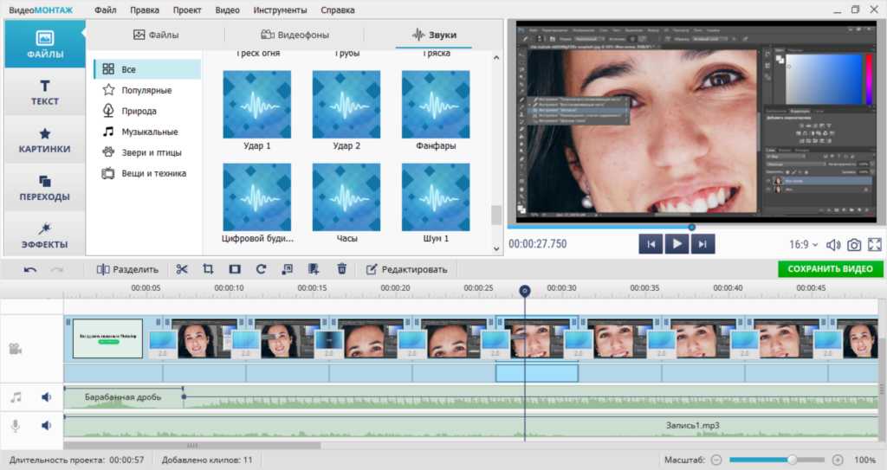Skip to next clip button
Image resolution: width=887 pixels, height=470 pixels.
[x=702, y=244]
